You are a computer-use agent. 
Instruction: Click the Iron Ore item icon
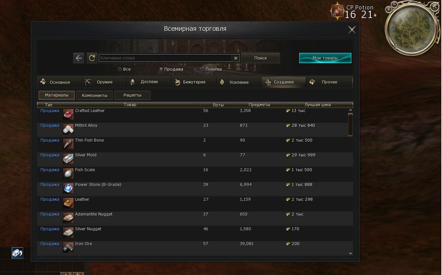coord(68,248)
